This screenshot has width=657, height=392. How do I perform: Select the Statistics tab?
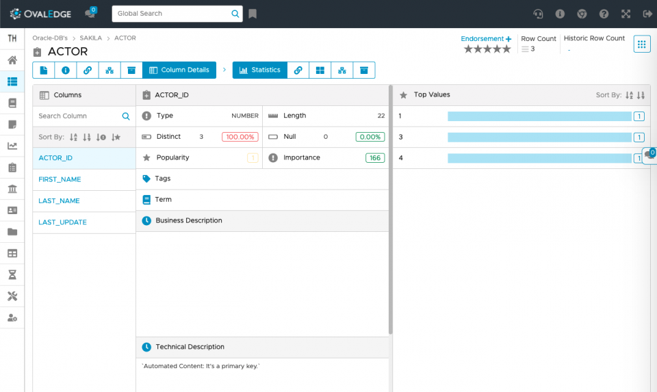[x=260, y=70]
